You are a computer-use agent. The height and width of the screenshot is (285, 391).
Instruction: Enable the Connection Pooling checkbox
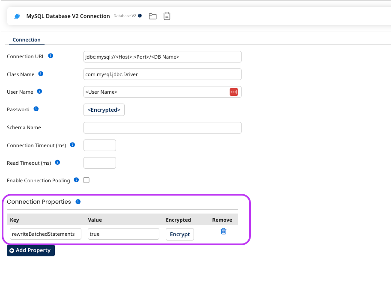86,180
